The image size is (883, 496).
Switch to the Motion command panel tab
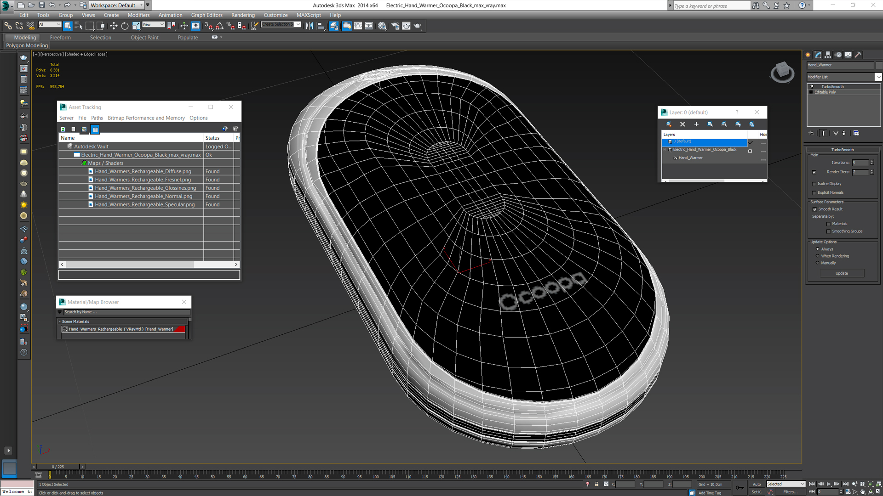click(838, 55)
